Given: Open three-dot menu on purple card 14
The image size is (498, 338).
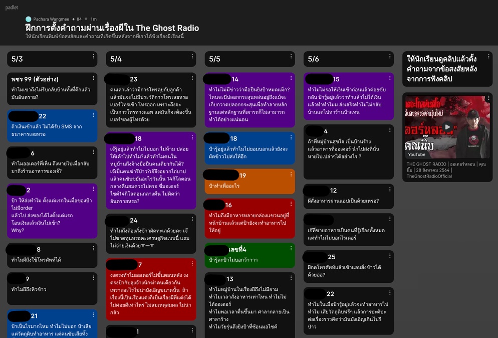Looking at the screenshot, I should [291, 78].
